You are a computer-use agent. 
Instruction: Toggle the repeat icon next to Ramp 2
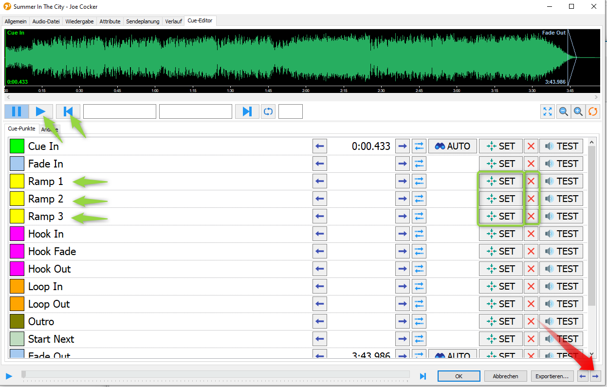[419, 198]
